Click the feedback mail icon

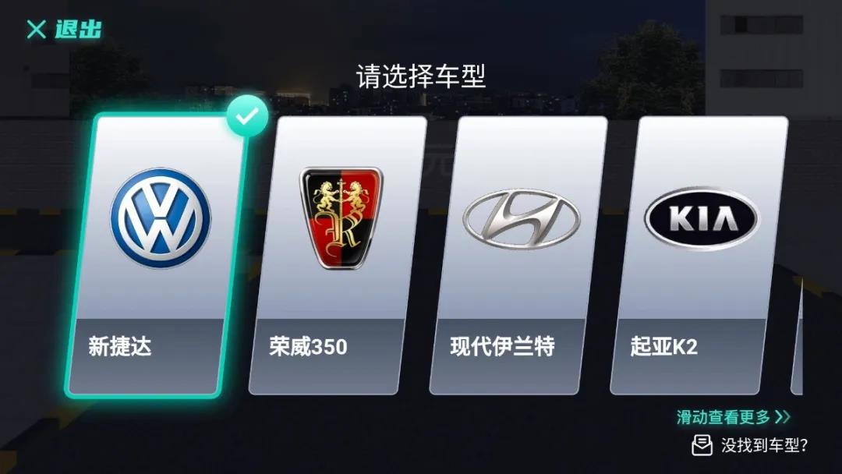point(702,446)
